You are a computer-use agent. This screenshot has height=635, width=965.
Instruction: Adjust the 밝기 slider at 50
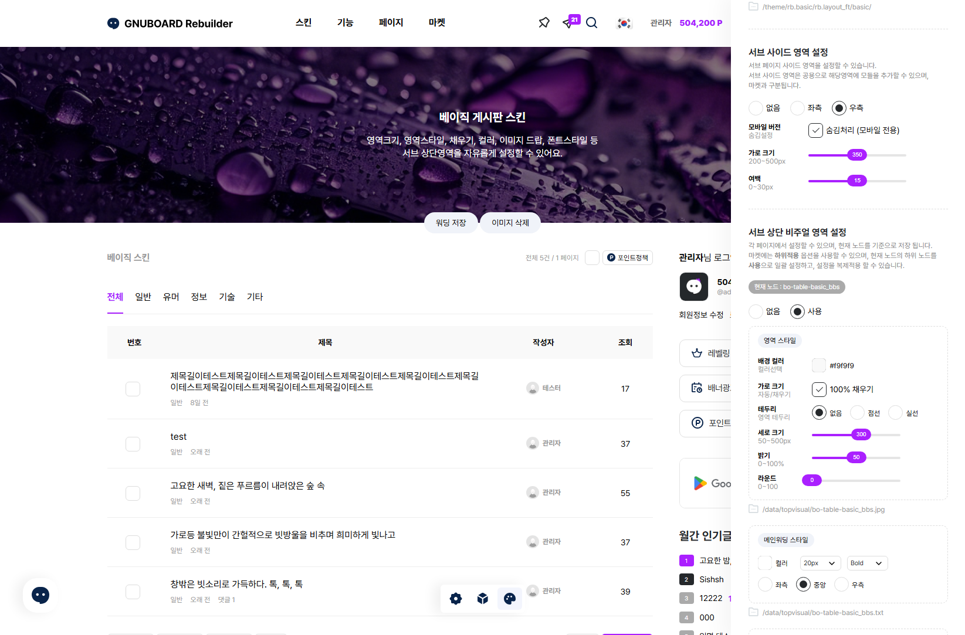click(856, 457)
